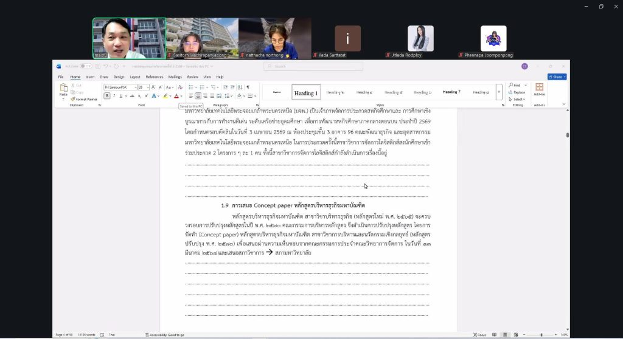Clear all formatting icon

(x=180, y=87)
